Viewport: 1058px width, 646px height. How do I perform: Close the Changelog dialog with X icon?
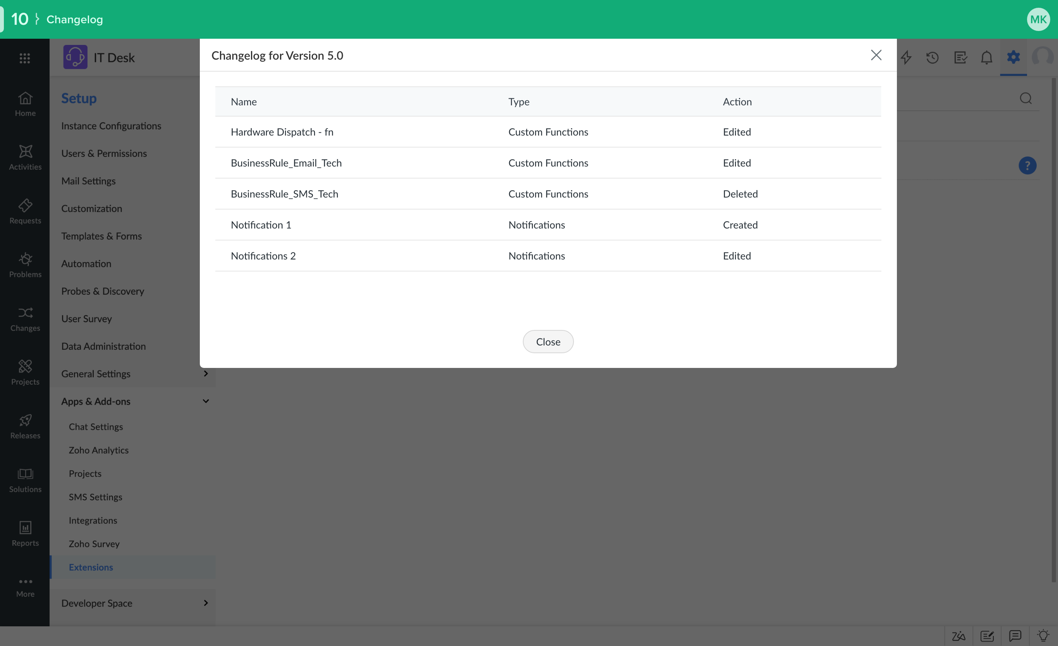(x=876, y=55)
